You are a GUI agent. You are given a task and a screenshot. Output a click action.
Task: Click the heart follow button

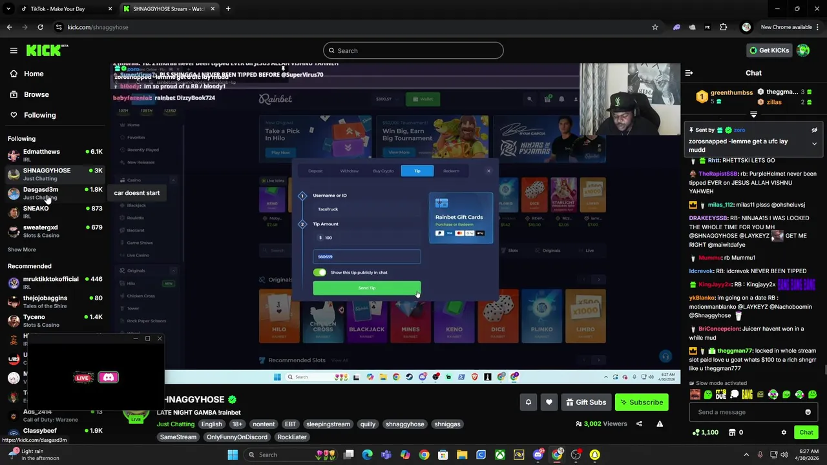pos(549,402)
